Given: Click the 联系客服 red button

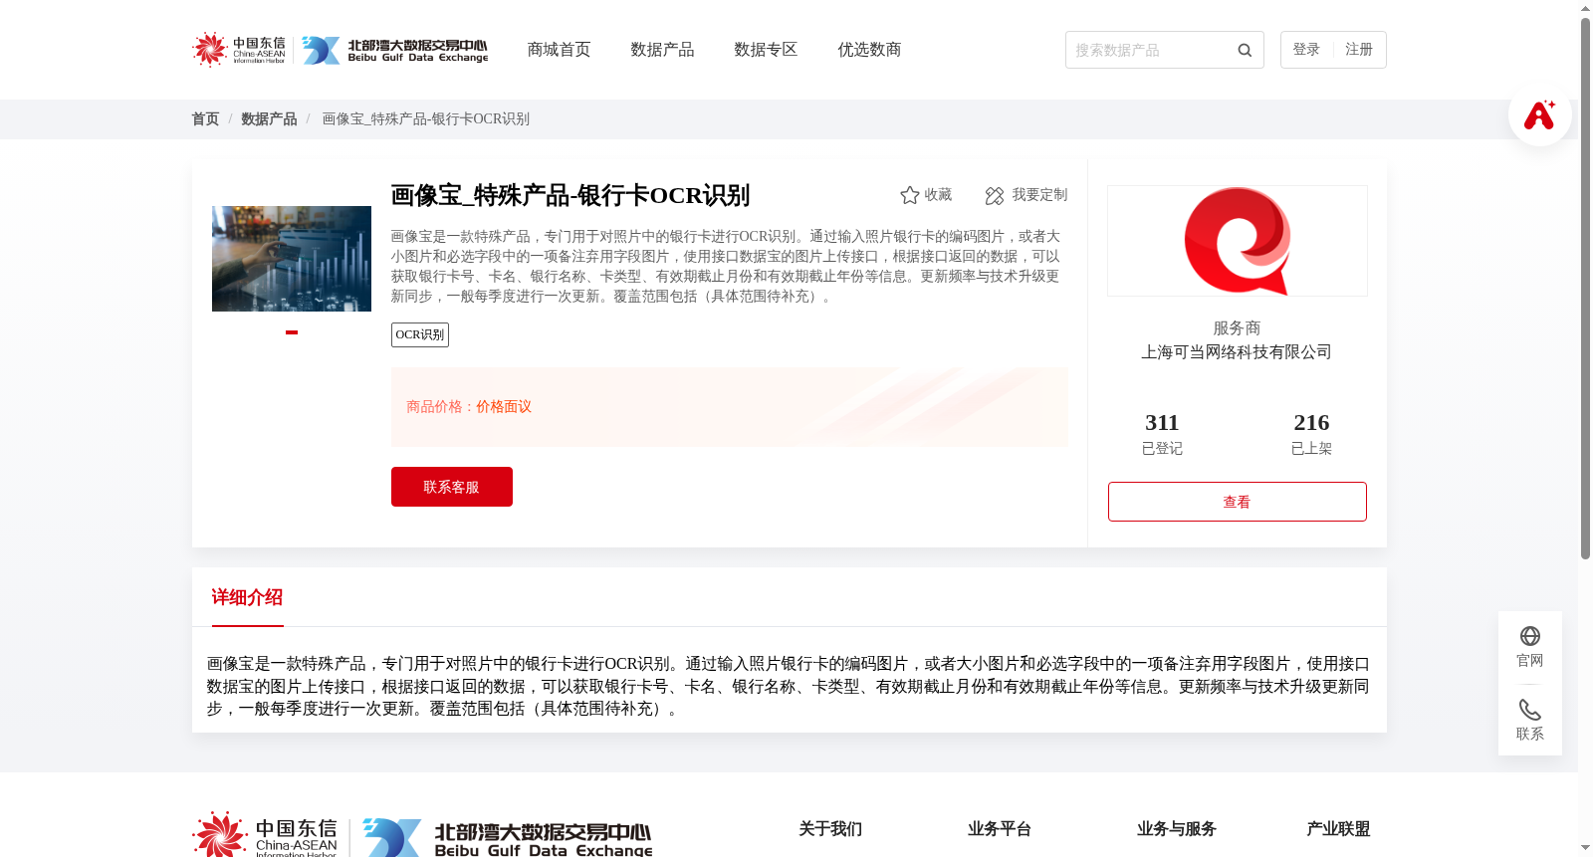Looking at the screenshot, I should click(x=452, y=487).
